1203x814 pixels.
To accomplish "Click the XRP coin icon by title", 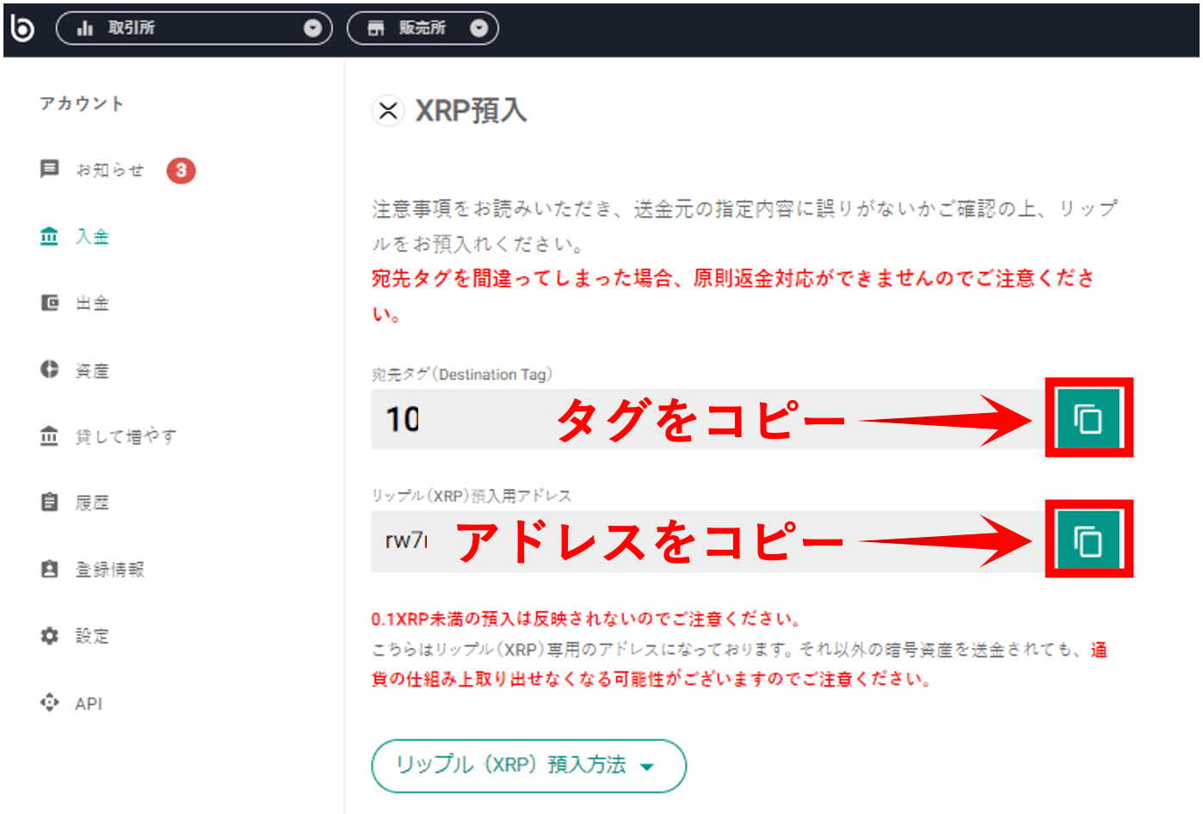I will (x=388, y=111).
